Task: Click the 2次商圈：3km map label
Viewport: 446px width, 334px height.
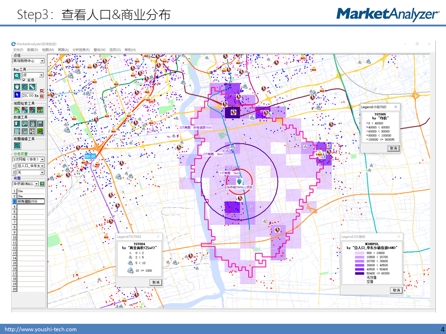Action: coord(213,154)
